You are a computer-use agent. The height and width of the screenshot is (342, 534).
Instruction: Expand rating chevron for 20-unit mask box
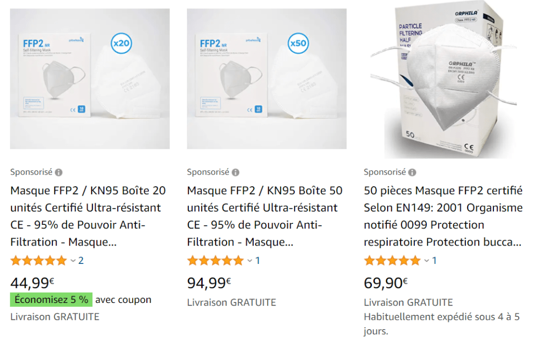(x=73, y=260)
